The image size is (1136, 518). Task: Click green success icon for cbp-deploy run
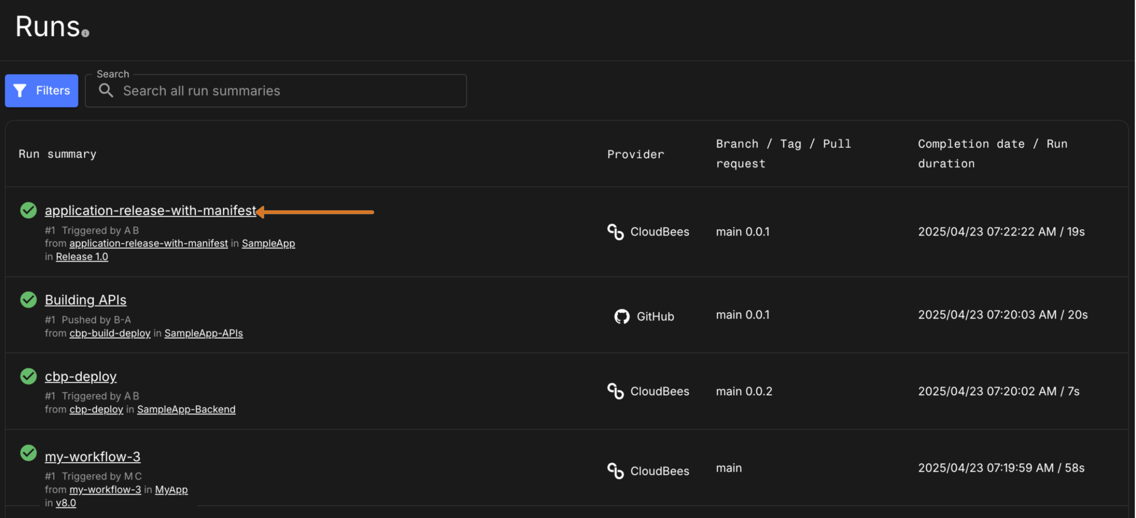point(28,376)
